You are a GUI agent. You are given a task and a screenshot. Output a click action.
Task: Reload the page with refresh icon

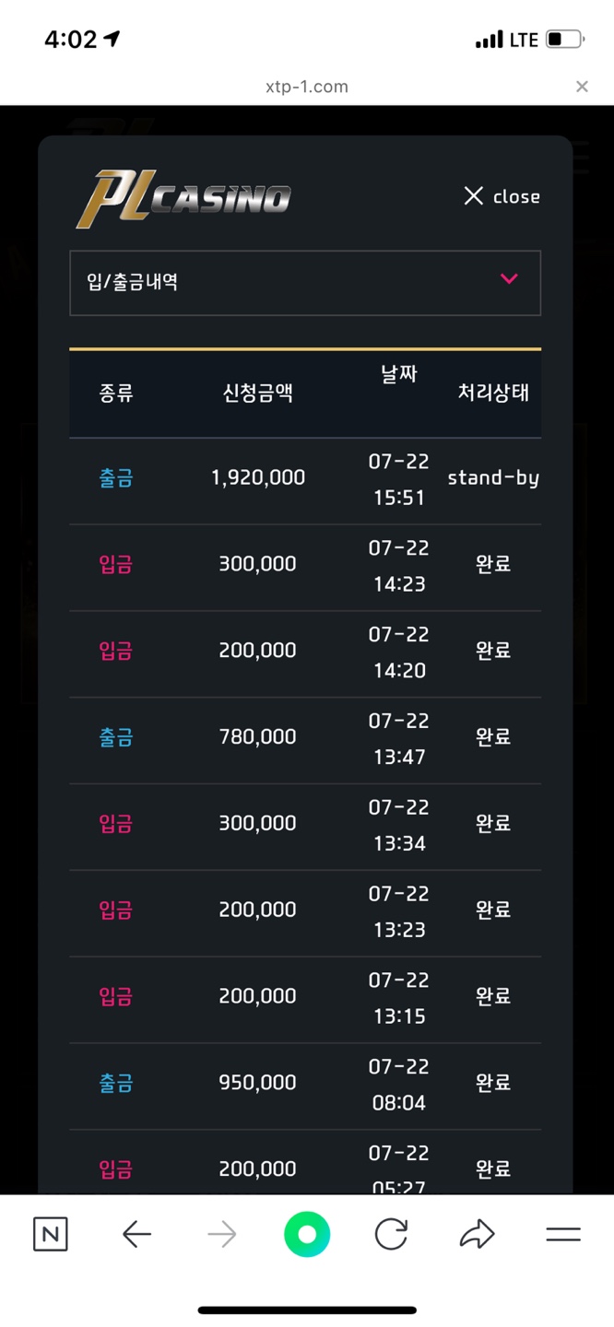[391, 1234]
